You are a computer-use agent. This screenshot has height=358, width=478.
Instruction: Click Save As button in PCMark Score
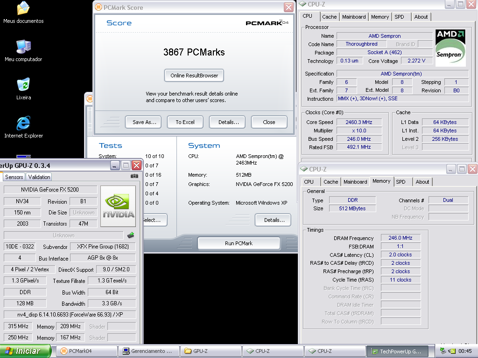143,122
